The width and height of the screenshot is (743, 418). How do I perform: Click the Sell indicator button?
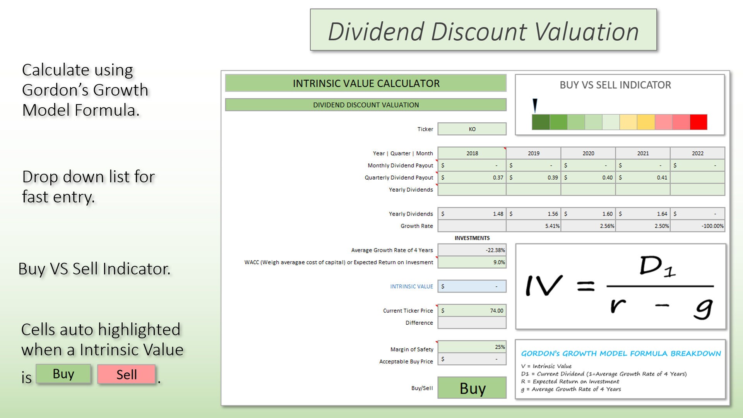(127, 373)
